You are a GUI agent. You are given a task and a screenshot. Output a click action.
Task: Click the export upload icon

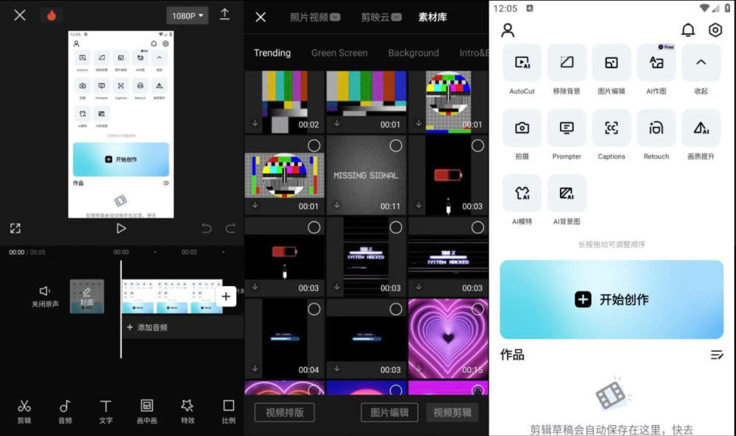[x=224, y=15]
